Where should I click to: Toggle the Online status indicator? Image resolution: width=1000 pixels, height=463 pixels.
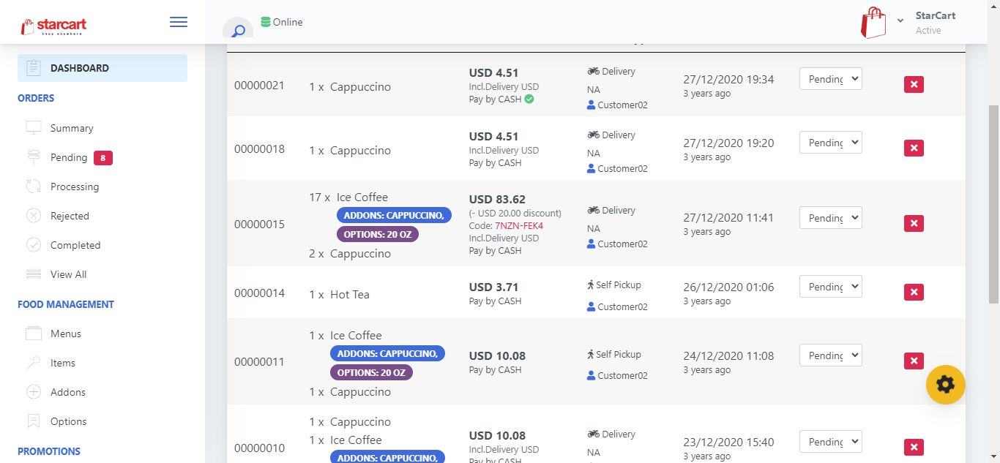282,22
